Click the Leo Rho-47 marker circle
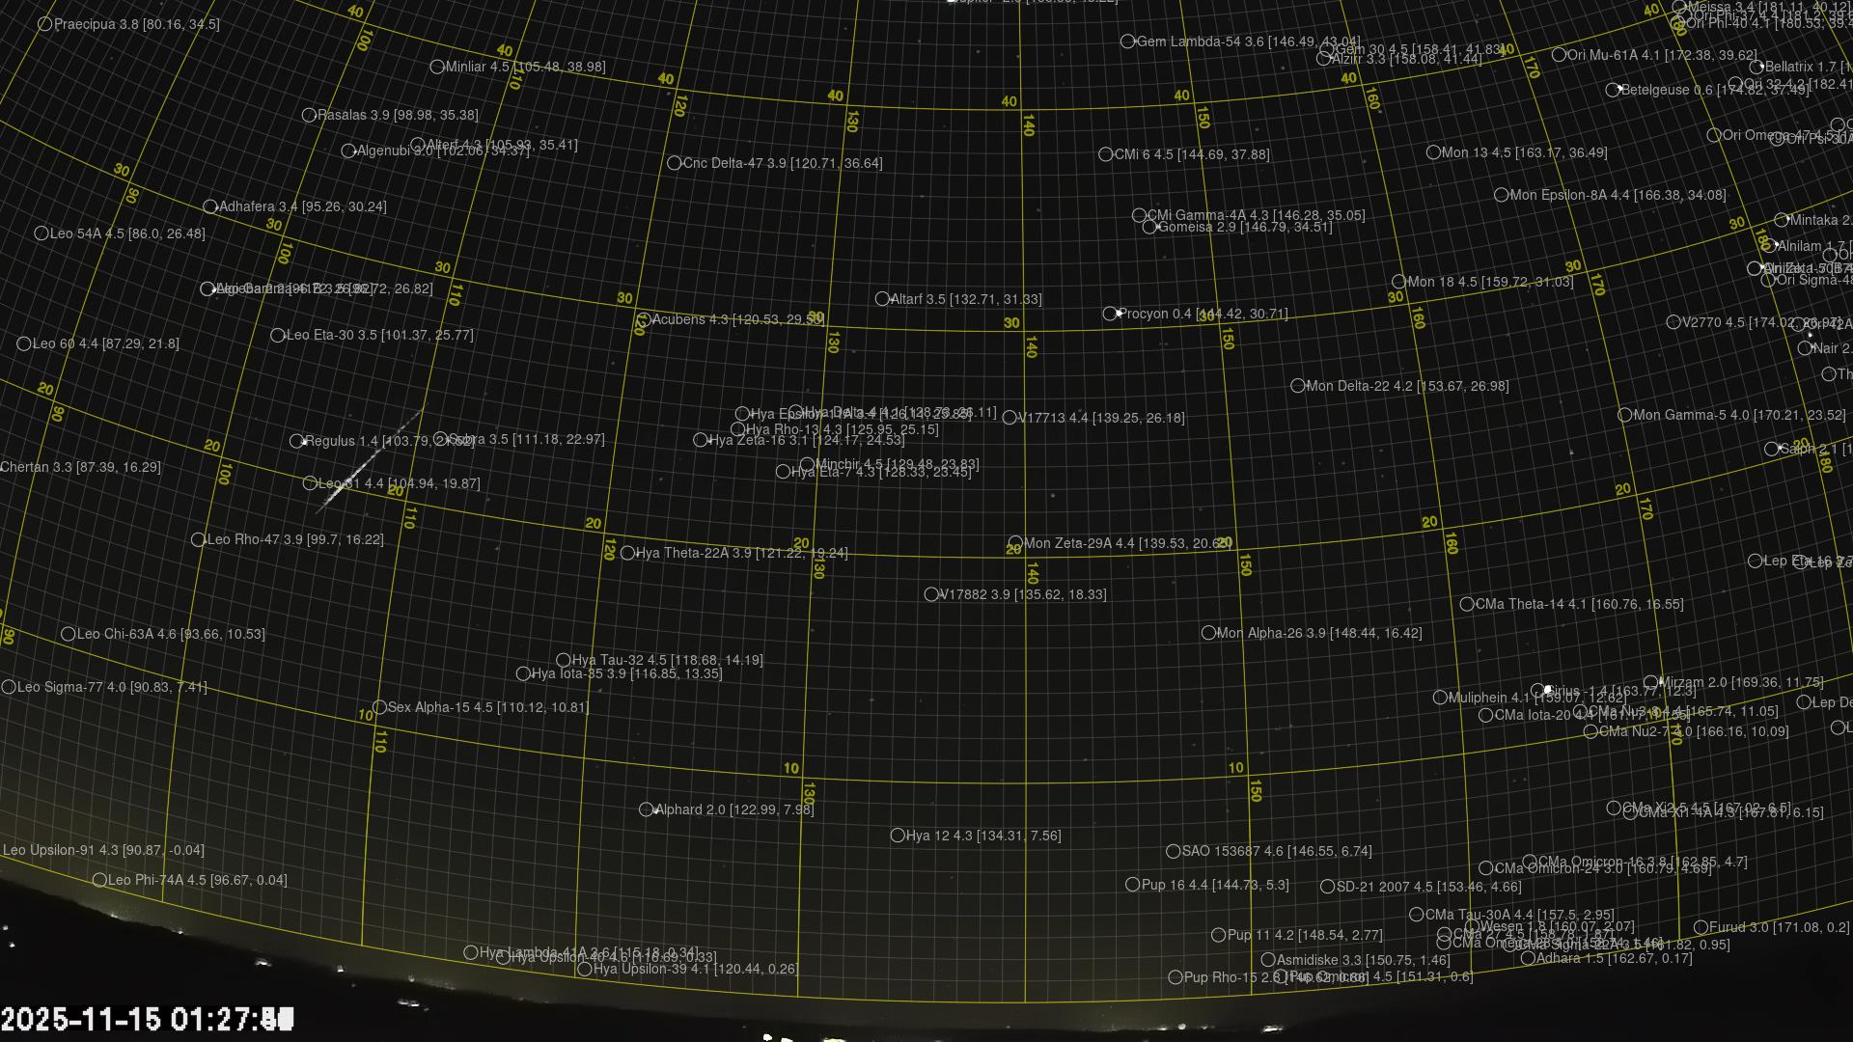This screenshot has width=1853, height=1042. (198, 539)
